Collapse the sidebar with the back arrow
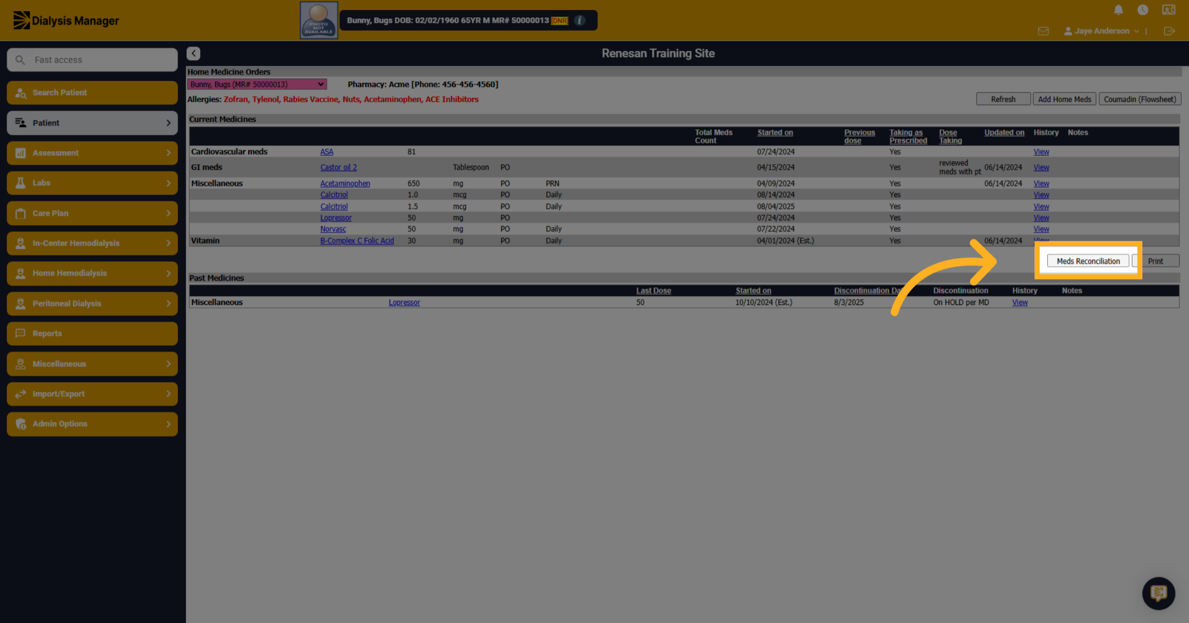The width and height of the screenshot is (1189, 623). [x=193, y=54]
